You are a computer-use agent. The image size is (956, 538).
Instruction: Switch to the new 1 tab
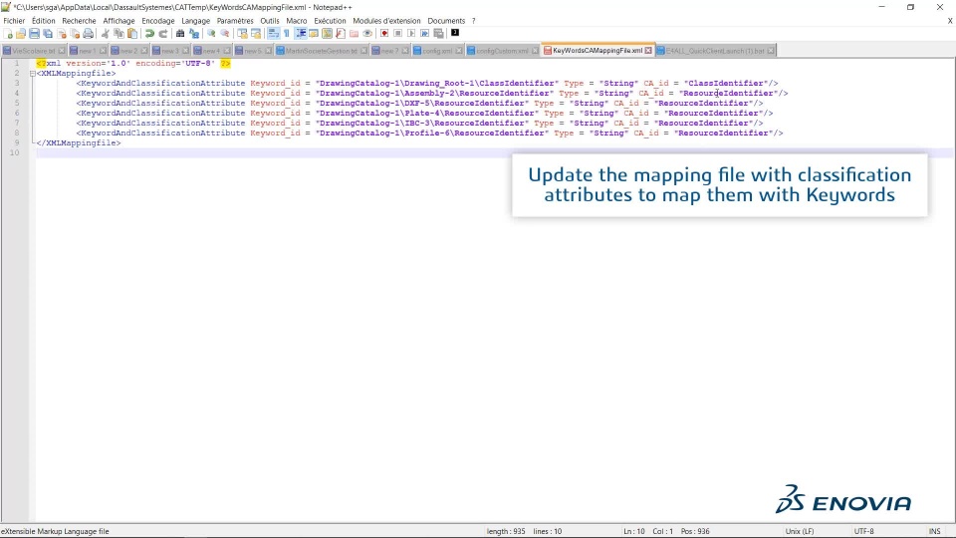pos(88,51)
